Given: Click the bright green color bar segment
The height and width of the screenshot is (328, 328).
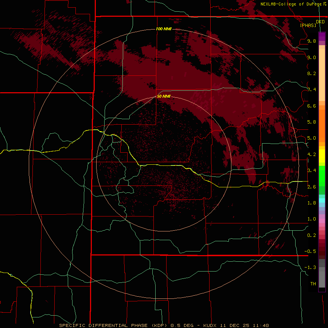Looking at the screenshot, I should click(x=322, y=176).
